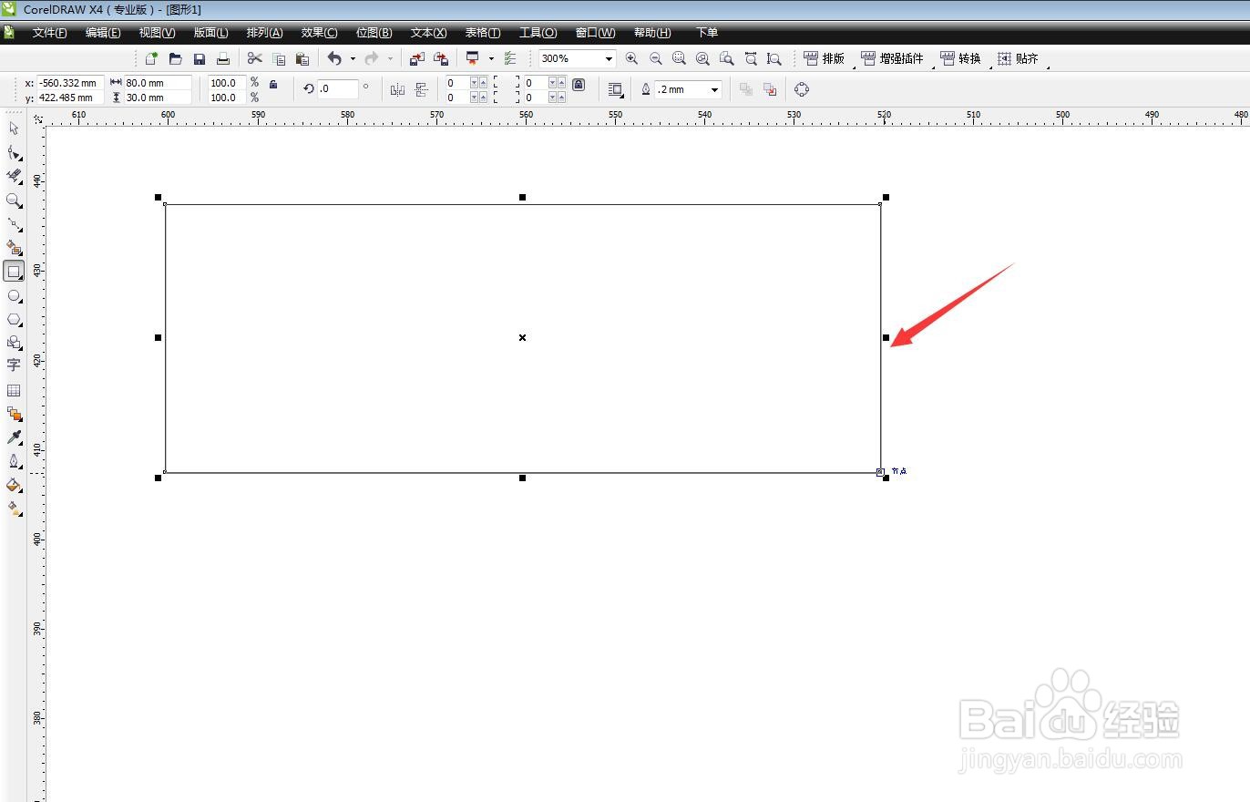Click the rotation angle field
This screenshot has height=802, width=1250.
337,89
